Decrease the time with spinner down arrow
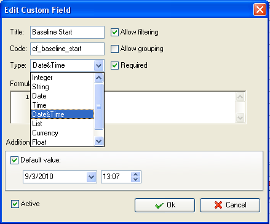Screen dimensions: 270x224 tap(135, 180)
